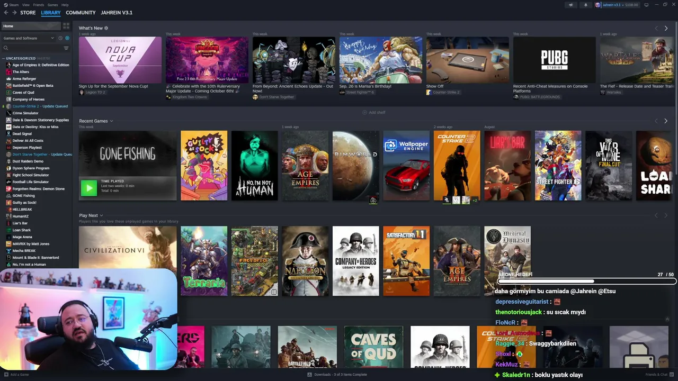Collapse the Uncategorized category
The width and height of the screenshot is (678, 381).
[3, 58]
